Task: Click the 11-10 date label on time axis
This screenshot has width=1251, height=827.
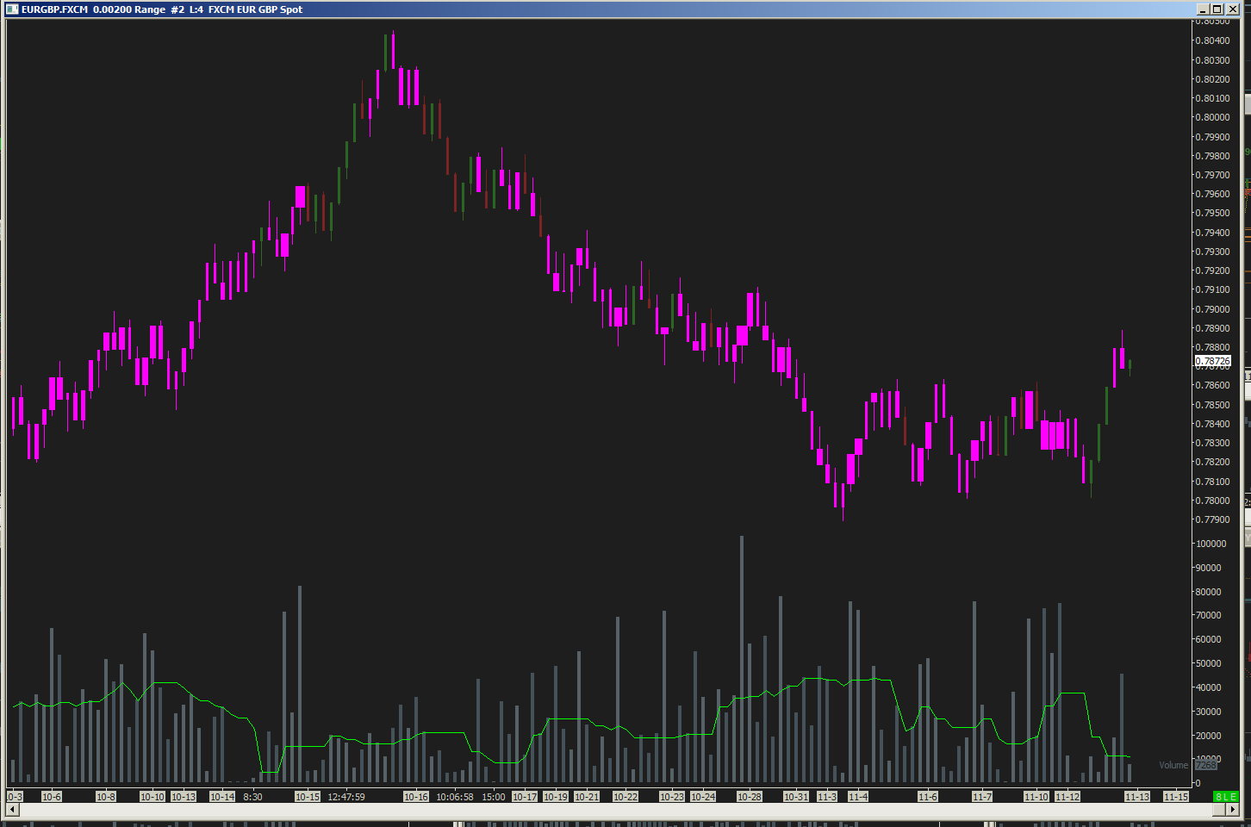Action: pyautogui.click(x=1036, y=797)
